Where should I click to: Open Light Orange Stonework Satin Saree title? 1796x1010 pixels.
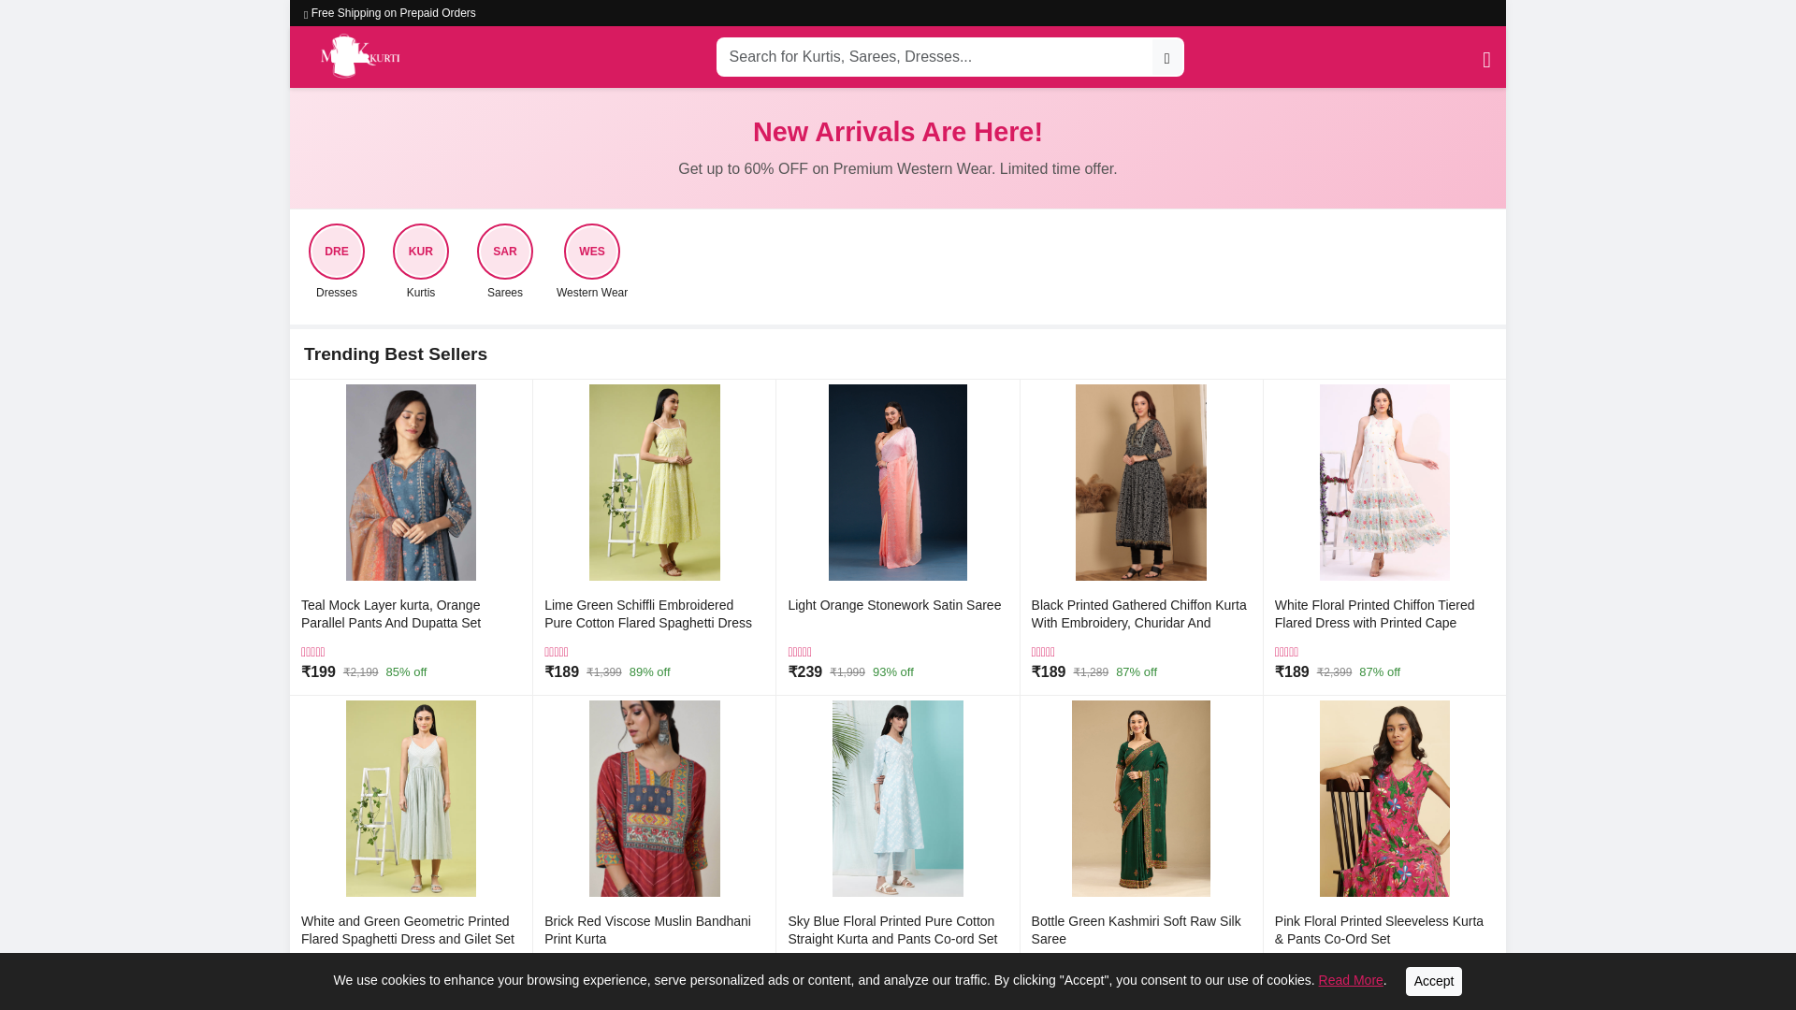click(894, 605)
